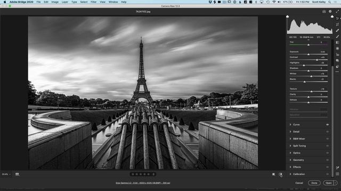Toggle full screen mode icon
341x191 pixels.
(337, 11)
